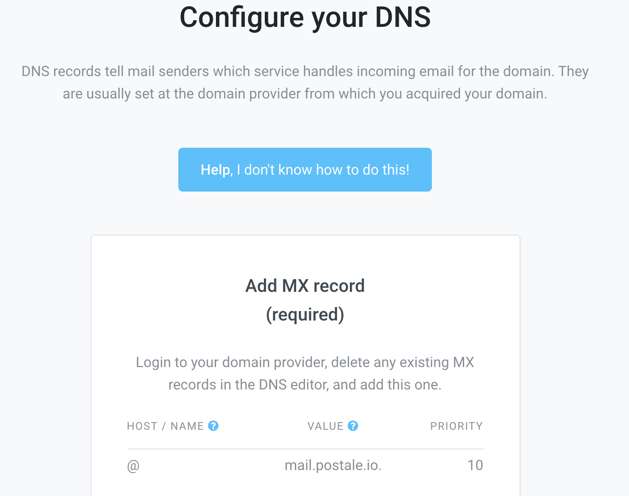Image resolution: width=629 pixels, height=496 pixels.
Task: Click the blue question mark beside HOST / NAME
Action: (214, 426)
